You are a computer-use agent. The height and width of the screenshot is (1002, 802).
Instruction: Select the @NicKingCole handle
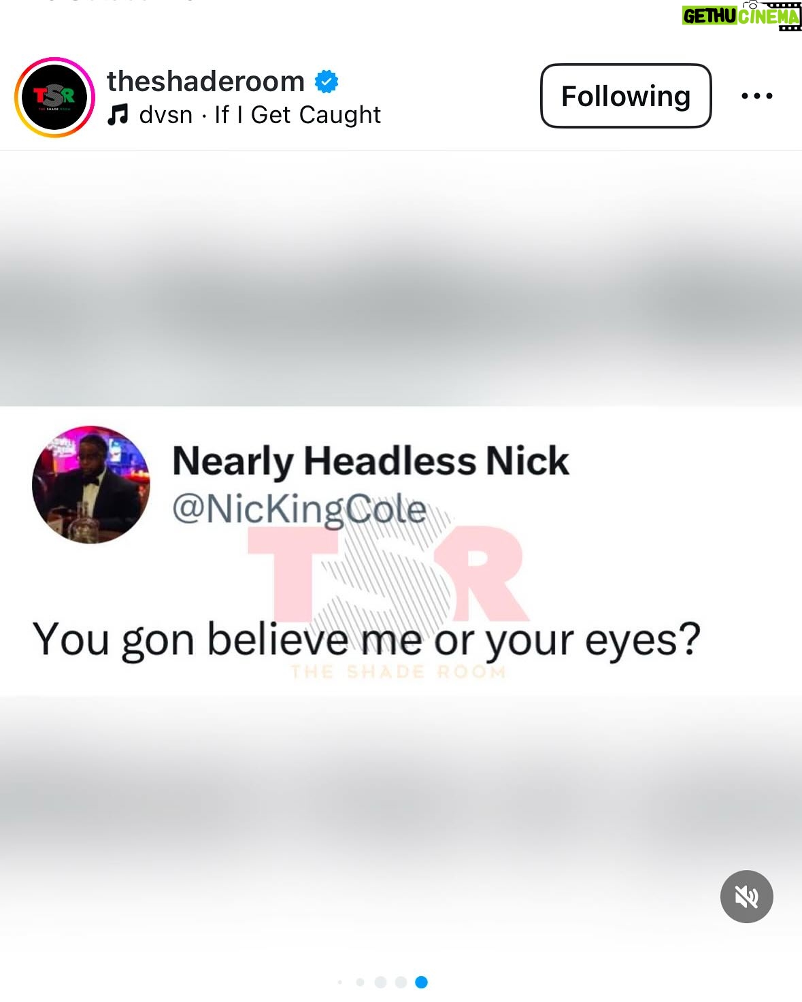coord(299,510)
